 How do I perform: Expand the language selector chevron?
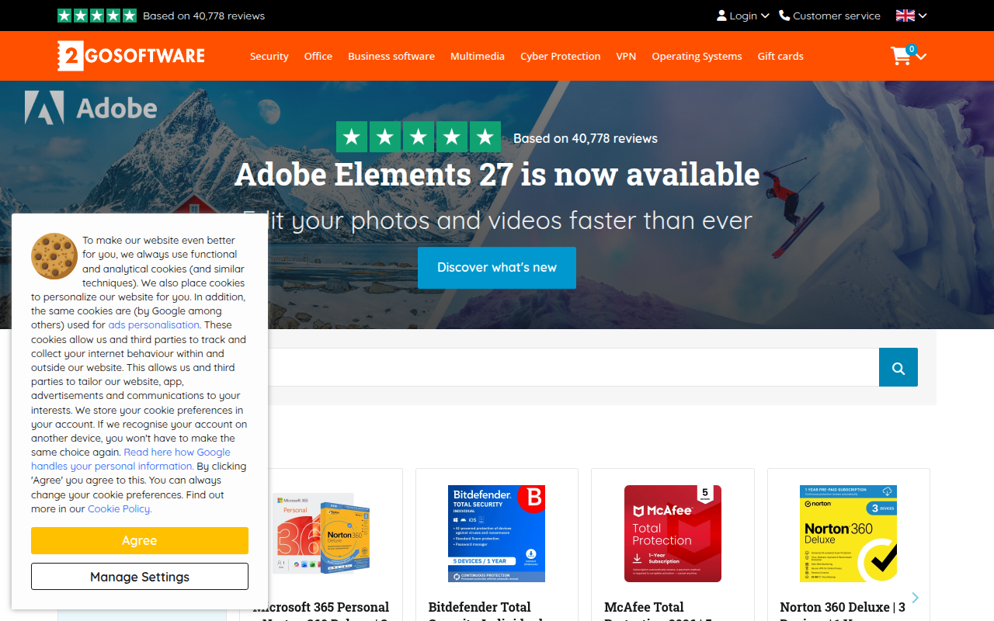(x=923, y=16)
